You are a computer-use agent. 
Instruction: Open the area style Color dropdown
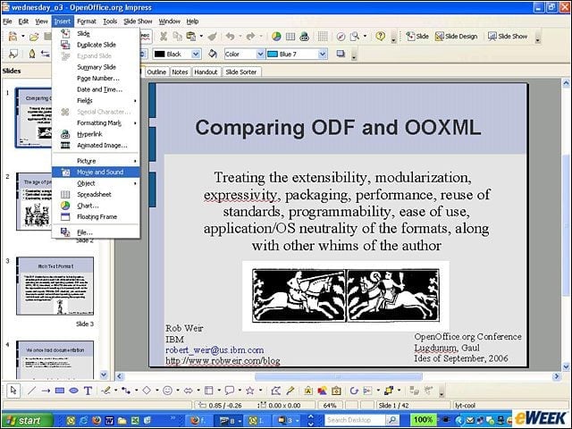point(260,55)
